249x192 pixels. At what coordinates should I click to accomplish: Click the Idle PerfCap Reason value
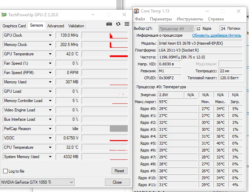(67, 129)
